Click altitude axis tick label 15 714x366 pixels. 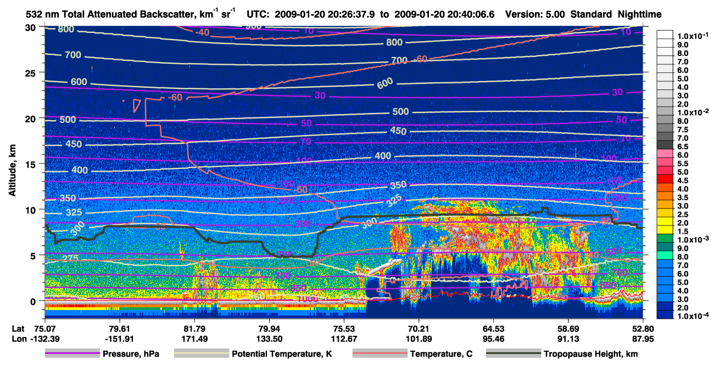coord(32,164)
